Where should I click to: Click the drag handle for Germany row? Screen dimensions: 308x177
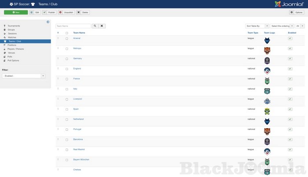click(x=58, y=59)
